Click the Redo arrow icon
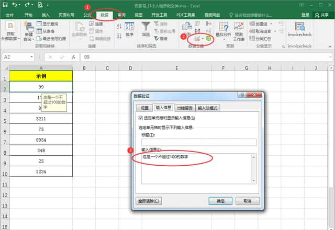Viewport: 335px width, 230px height. 27,5
